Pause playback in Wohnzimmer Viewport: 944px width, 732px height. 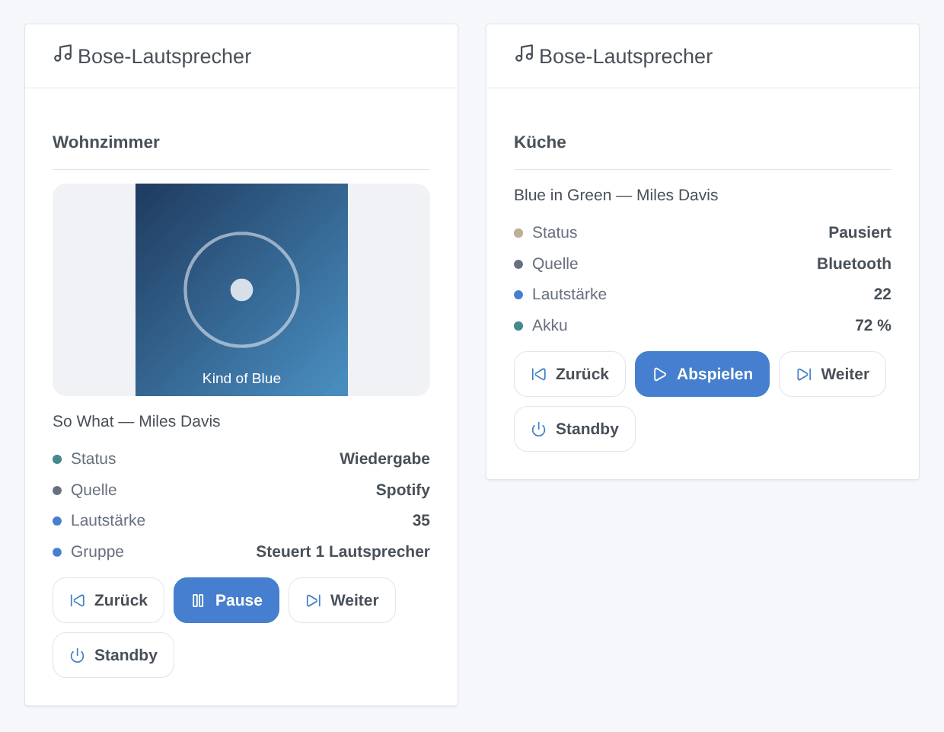pos(226,600)
